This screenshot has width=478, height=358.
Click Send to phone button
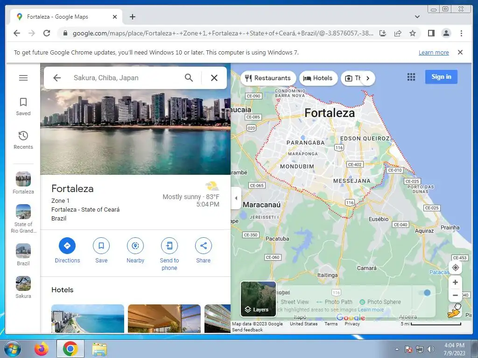click(169, 254)
